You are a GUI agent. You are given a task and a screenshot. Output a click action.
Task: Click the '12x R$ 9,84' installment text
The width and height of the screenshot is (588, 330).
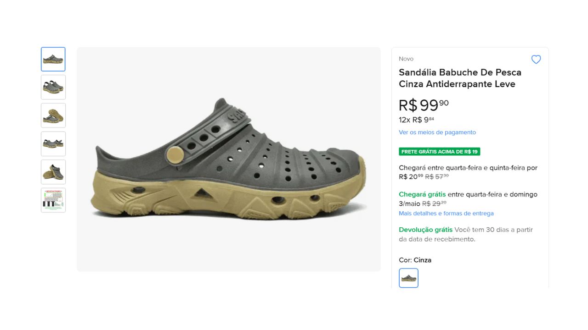point(416,120)
